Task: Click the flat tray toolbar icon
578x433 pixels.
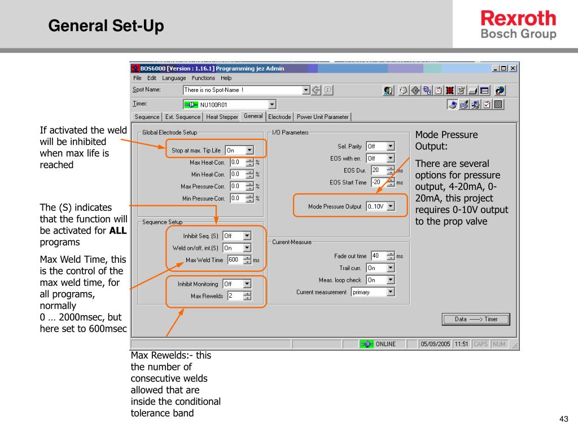Action: click(x=473, y=90)
